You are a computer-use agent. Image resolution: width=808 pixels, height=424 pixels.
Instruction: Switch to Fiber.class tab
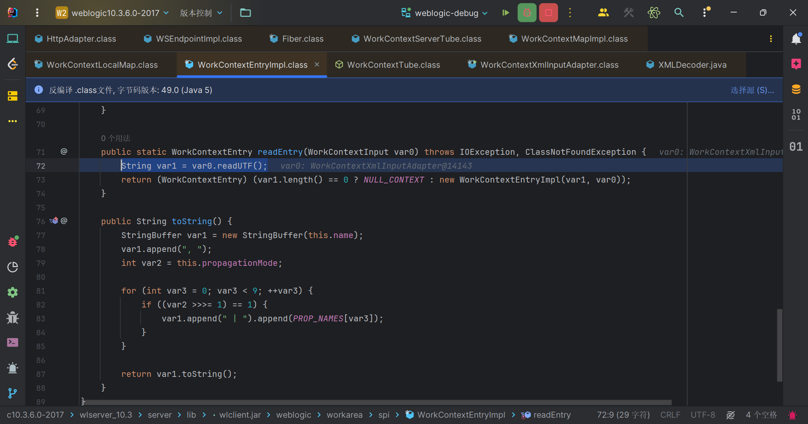pos(297,39)
